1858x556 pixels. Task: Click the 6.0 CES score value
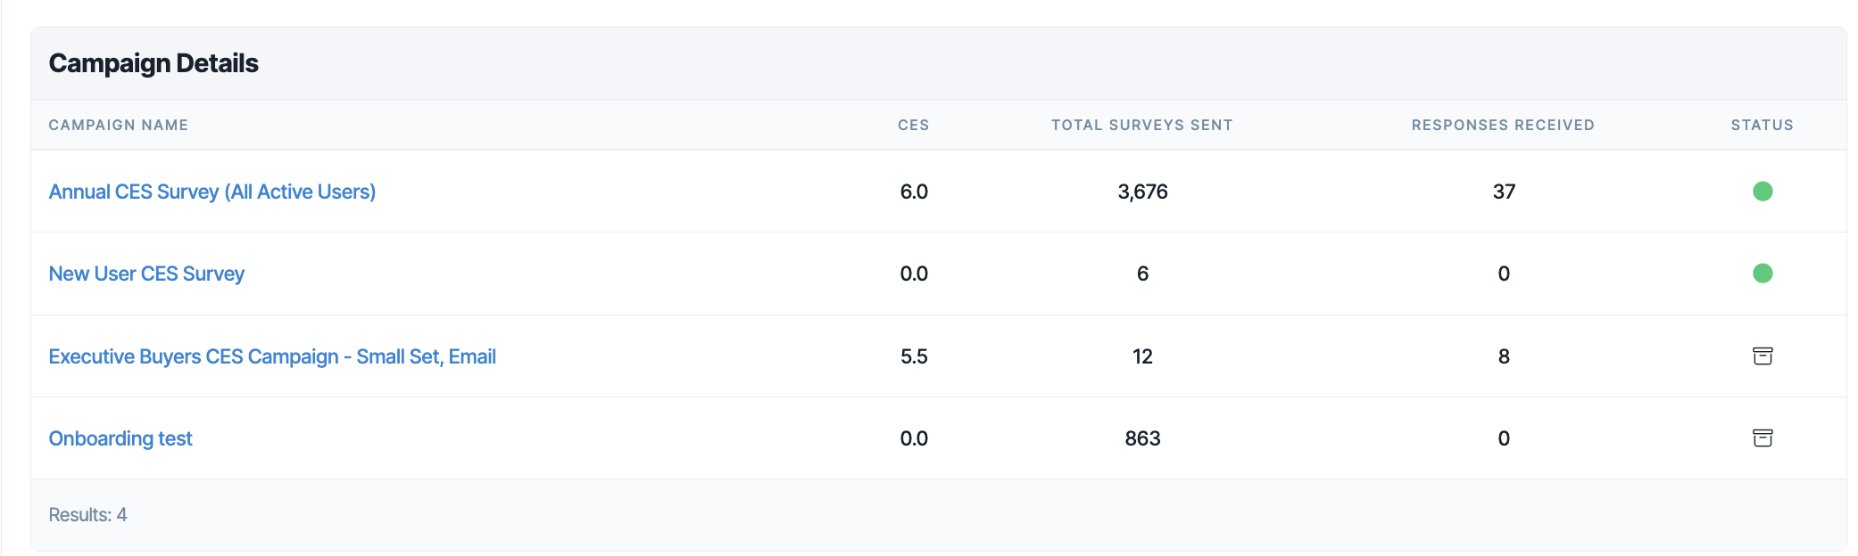click(x=914, y=192)
